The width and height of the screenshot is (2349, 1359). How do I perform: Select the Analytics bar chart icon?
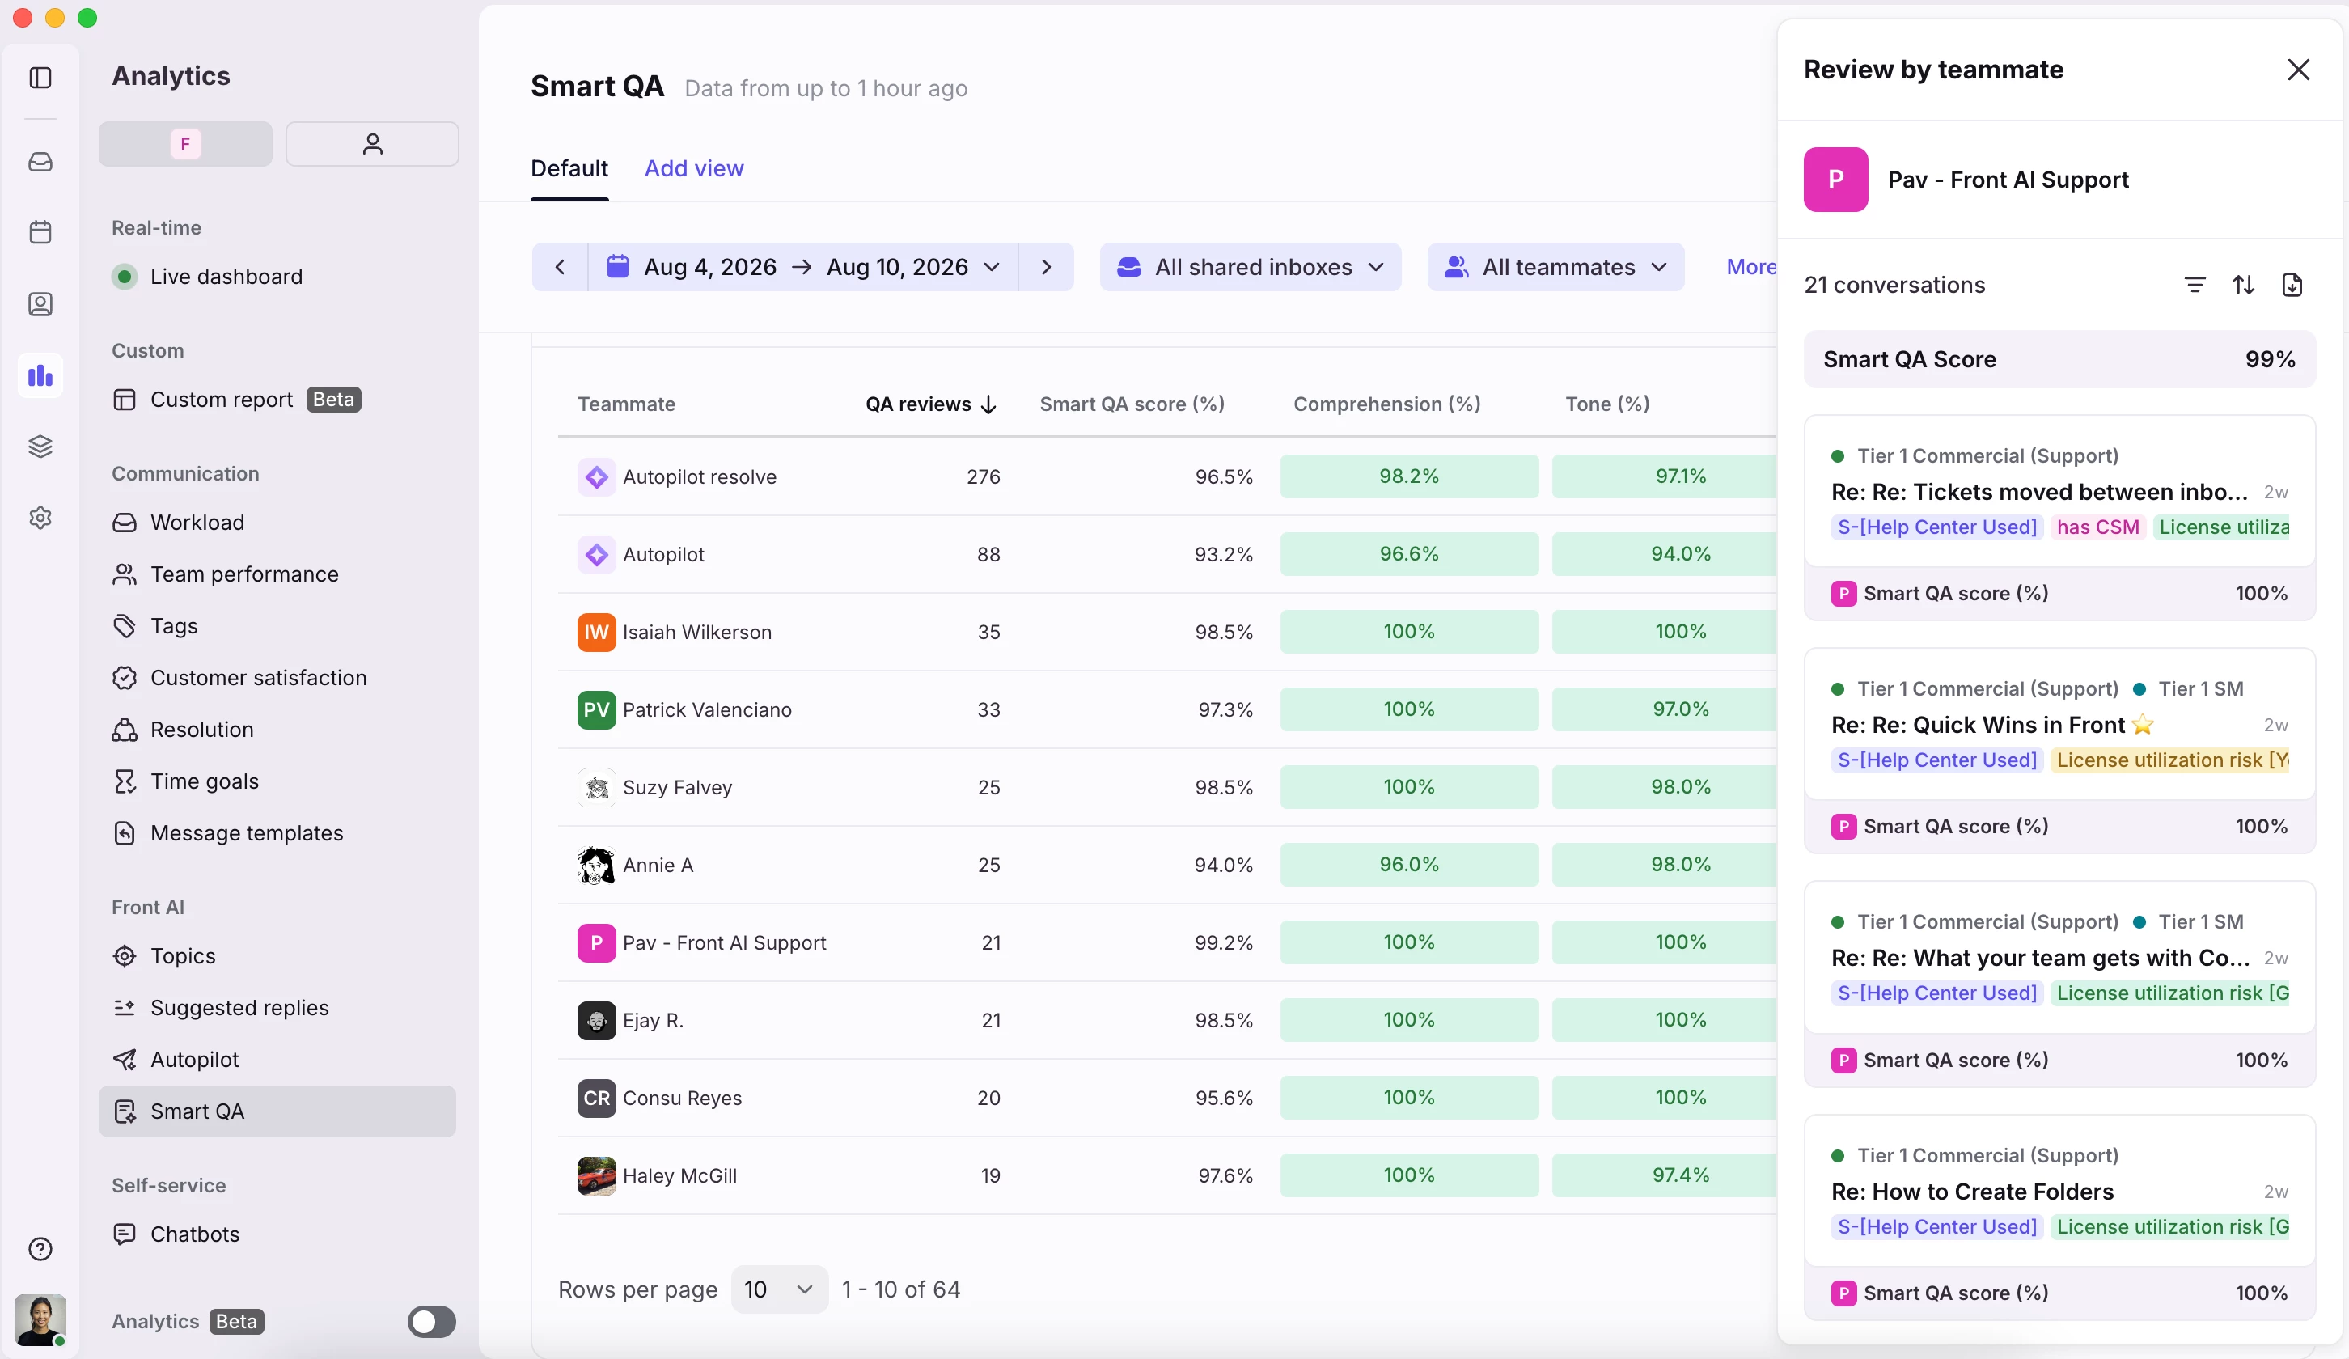pyautogui.click(x=40, y=375)
